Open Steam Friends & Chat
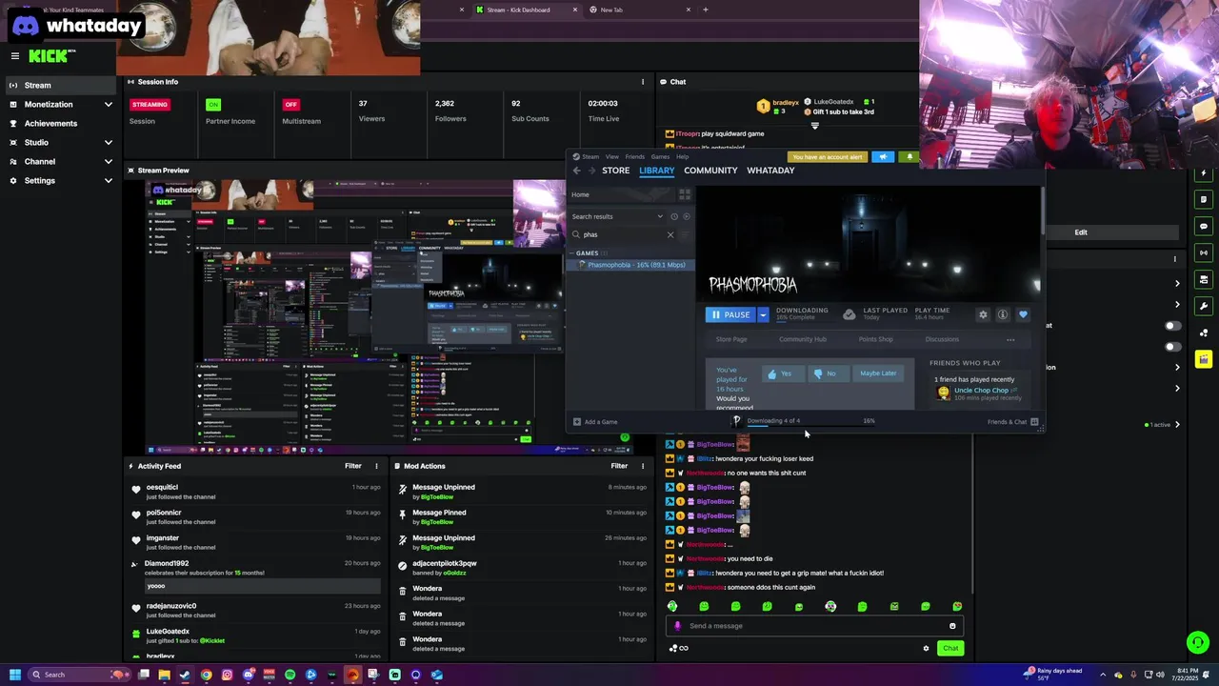The width and height of the screenshot is (1219, 686). pos(1011,421)
